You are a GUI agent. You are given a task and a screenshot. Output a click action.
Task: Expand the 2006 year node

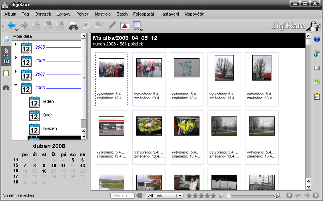pyautogui.click(x=16, y=57)
